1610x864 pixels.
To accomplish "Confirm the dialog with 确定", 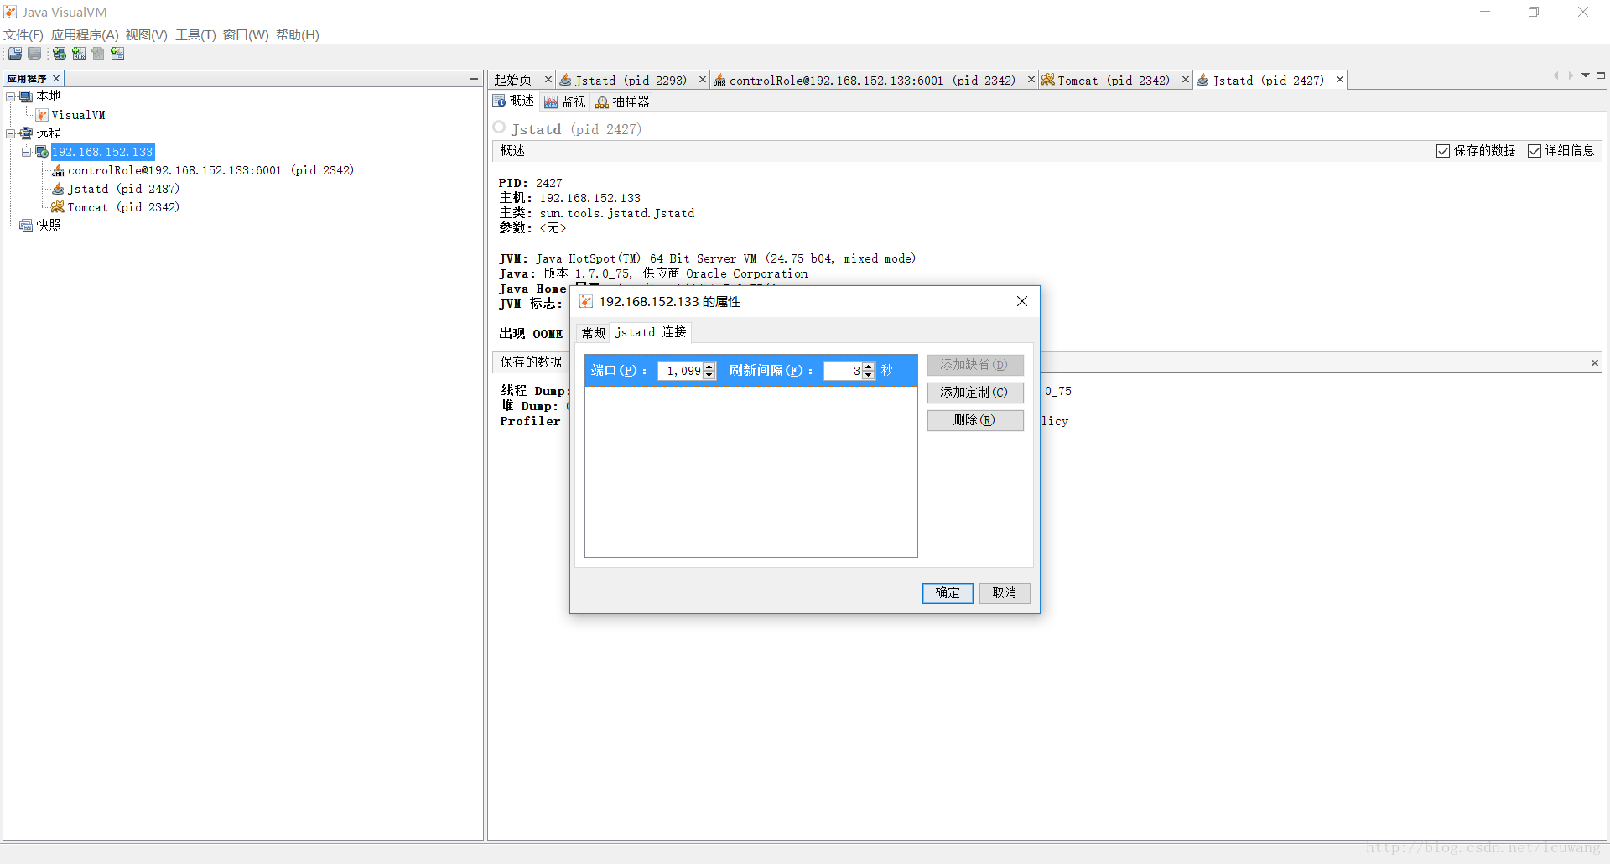I will pos(948,593).
